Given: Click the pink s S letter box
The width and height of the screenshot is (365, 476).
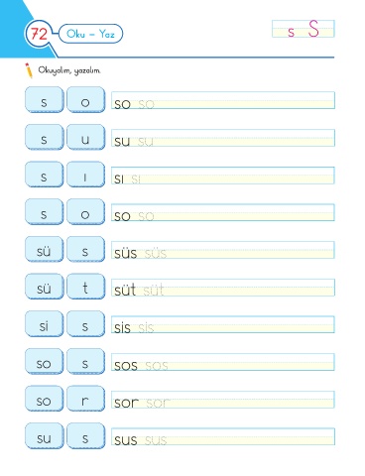Looking at the screenshot, I should tap(304, 29).
